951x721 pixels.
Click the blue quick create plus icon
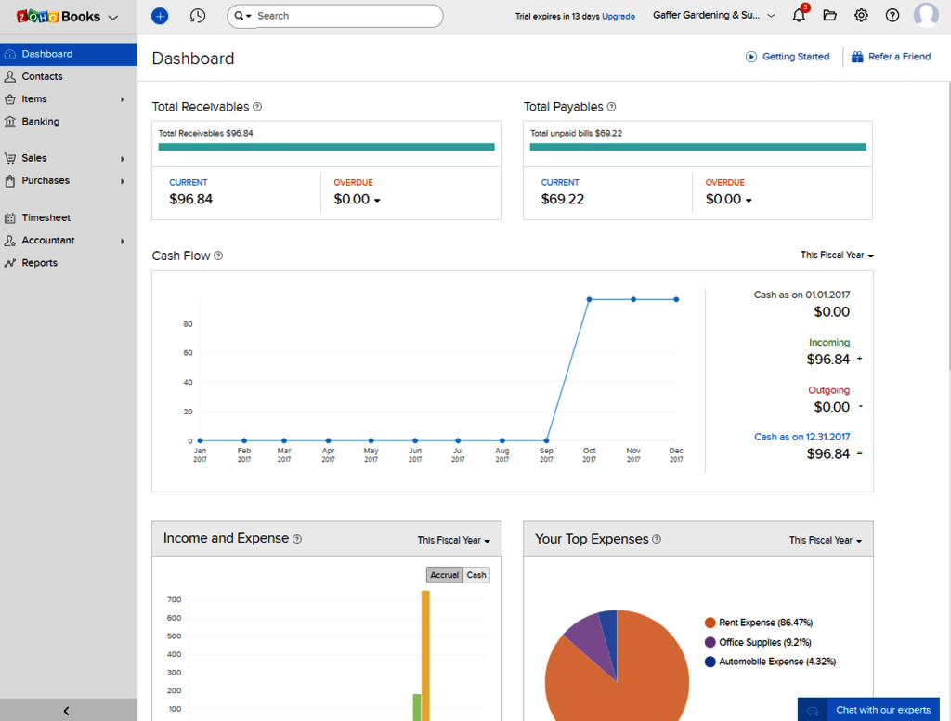click(x=160, y=16)
